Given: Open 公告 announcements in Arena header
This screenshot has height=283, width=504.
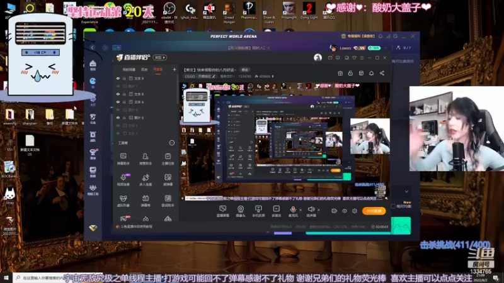Looking at the screenshot, I should (117, 48).
